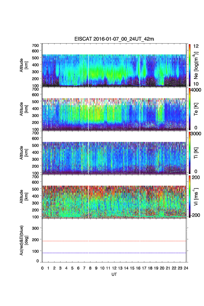Click the Vi color bar scale
204x306 pixels.
pyautogui.click(x=190, y=197)
